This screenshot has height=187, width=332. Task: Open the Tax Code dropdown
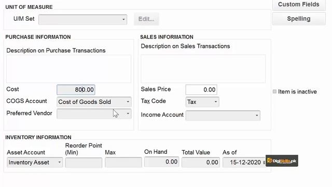point(202,102)
